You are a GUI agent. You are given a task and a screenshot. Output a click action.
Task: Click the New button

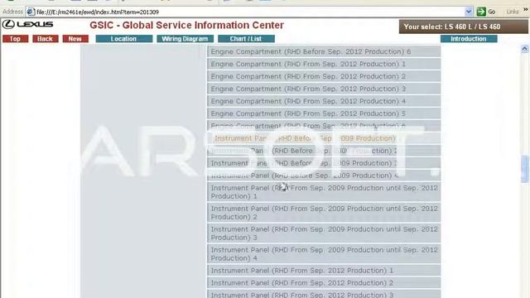[75, 39]
